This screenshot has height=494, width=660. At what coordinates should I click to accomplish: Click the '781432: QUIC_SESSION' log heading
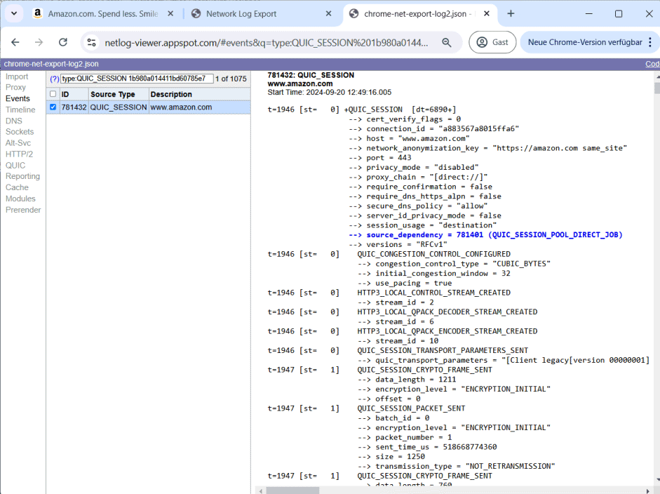coord(311,75)
